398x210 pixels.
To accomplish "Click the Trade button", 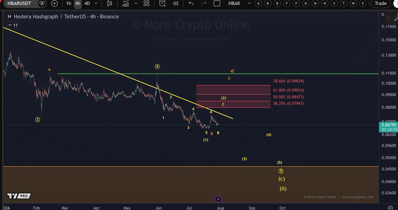I will [x=380, y=3].
